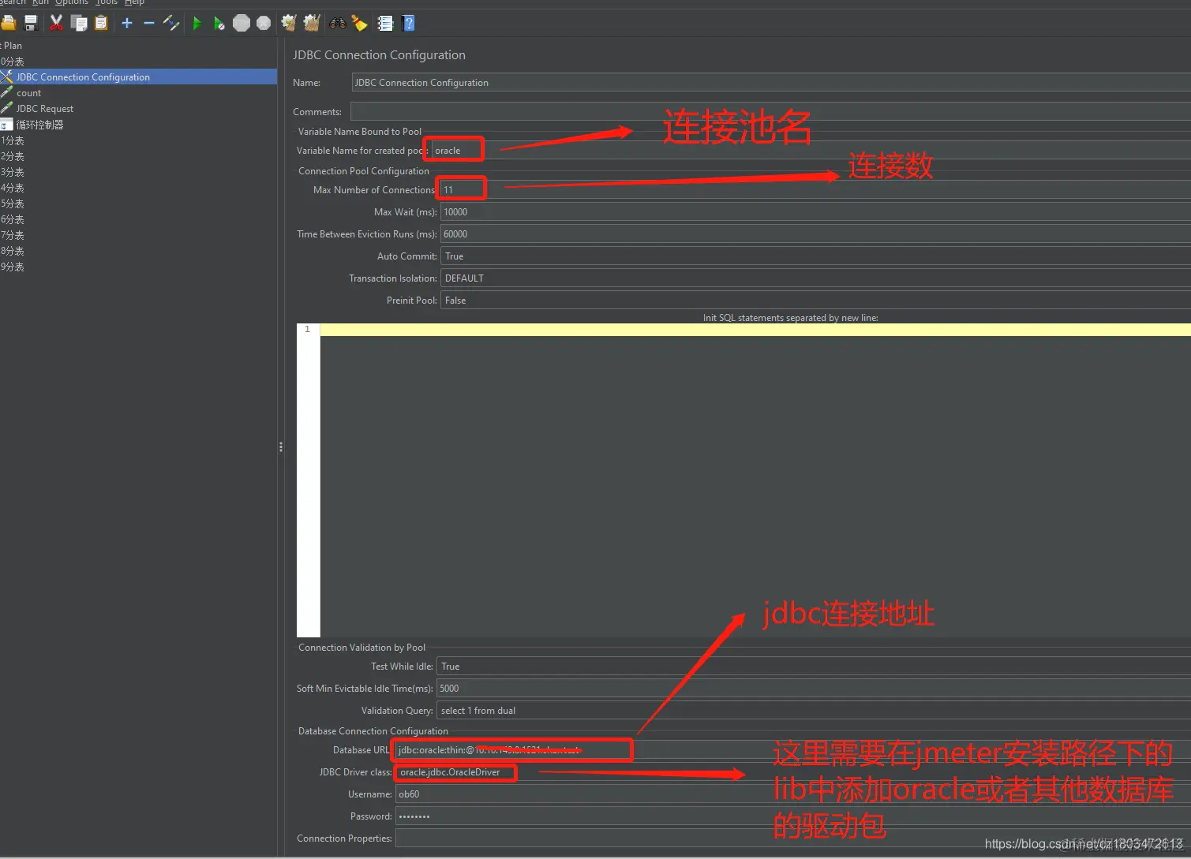Click Time Between Eviction Runs field
This screenshot has width=1191, height=859.
815,234
